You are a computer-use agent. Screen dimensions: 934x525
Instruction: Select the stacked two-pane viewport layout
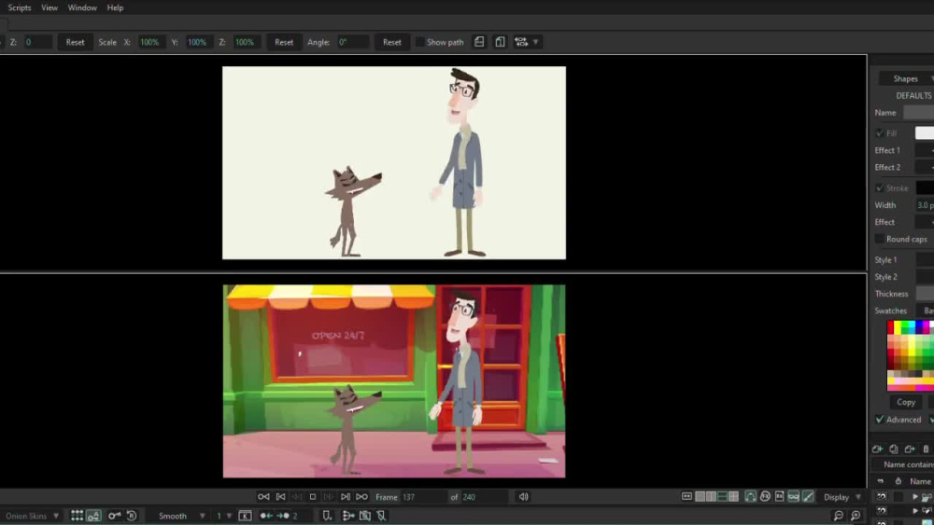click(723, 496)
